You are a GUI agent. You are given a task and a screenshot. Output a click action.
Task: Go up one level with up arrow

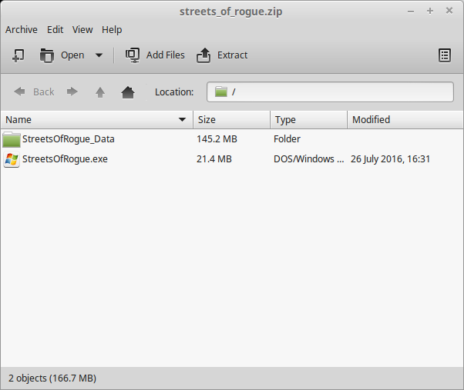[x=100, y=92]
